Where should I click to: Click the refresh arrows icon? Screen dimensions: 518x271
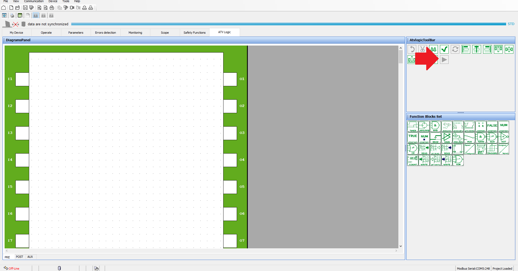[x=455, y=49]
